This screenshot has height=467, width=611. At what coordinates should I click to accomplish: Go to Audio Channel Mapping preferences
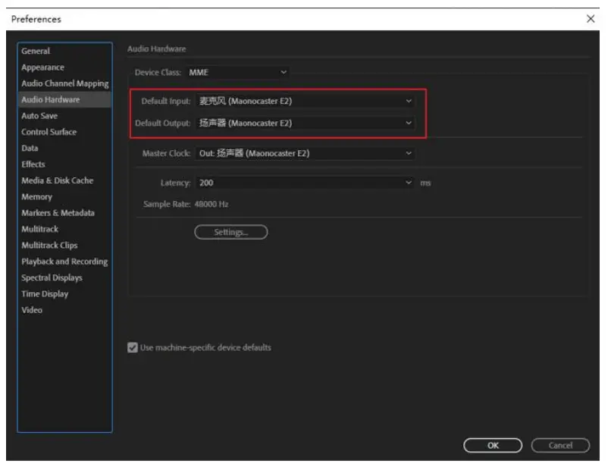click(64, 83)
